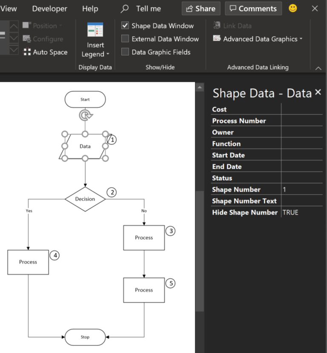
Task: Click the Cost row label
Action: [x=219, y=109]
